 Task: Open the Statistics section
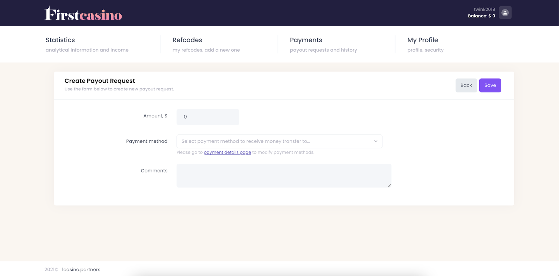(x=60, y=40)
